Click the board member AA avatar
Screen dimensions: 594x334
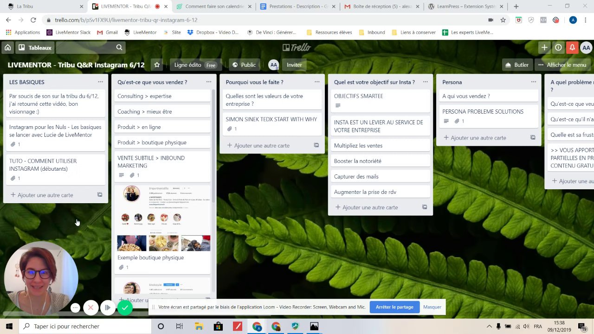(x=273, y=65)
